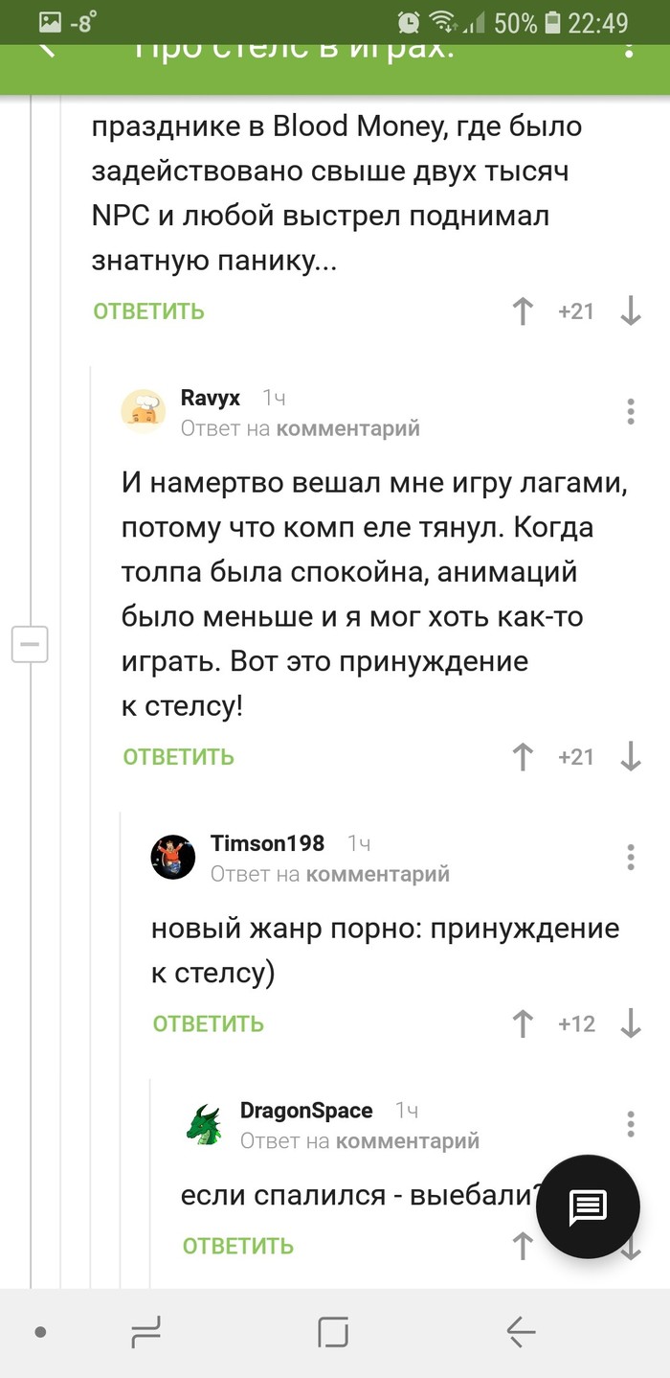Open options menu for Timson198's comment
670x1378 pixels.
pos(631,858)
